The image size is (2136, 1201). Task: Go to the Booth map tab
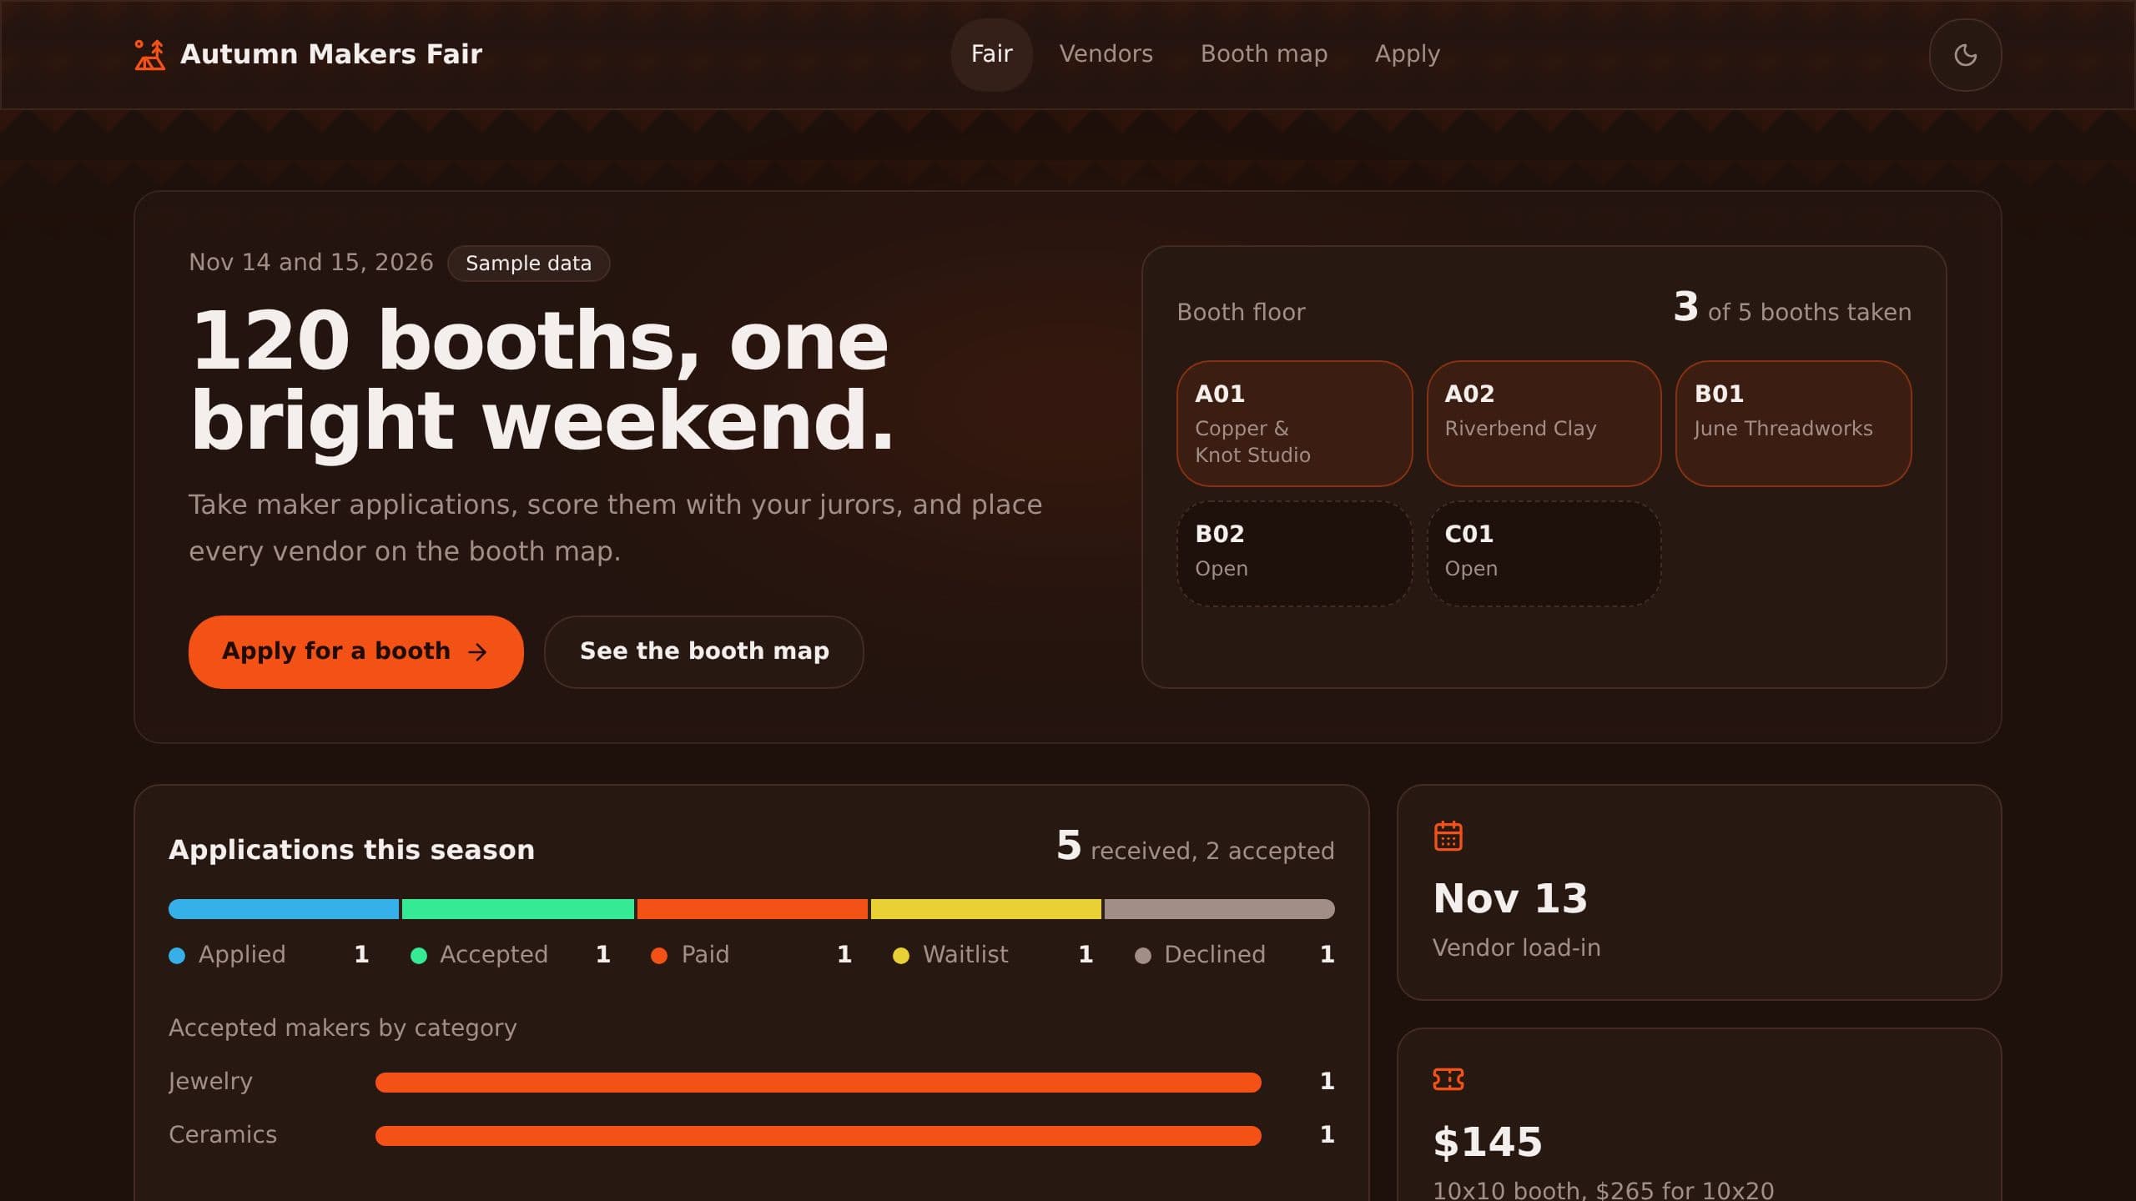click(x=1263, y=55)
